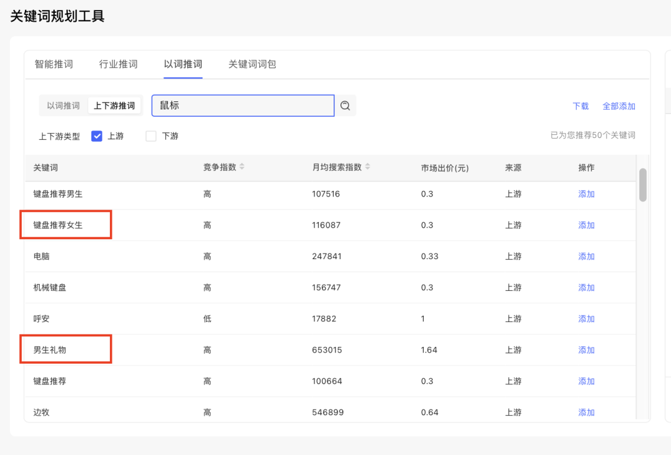Screen dimensions: 671x455
Task: Click the 低 competition value for 呼安
Action: pyautogui.click(x=207, y=319)
